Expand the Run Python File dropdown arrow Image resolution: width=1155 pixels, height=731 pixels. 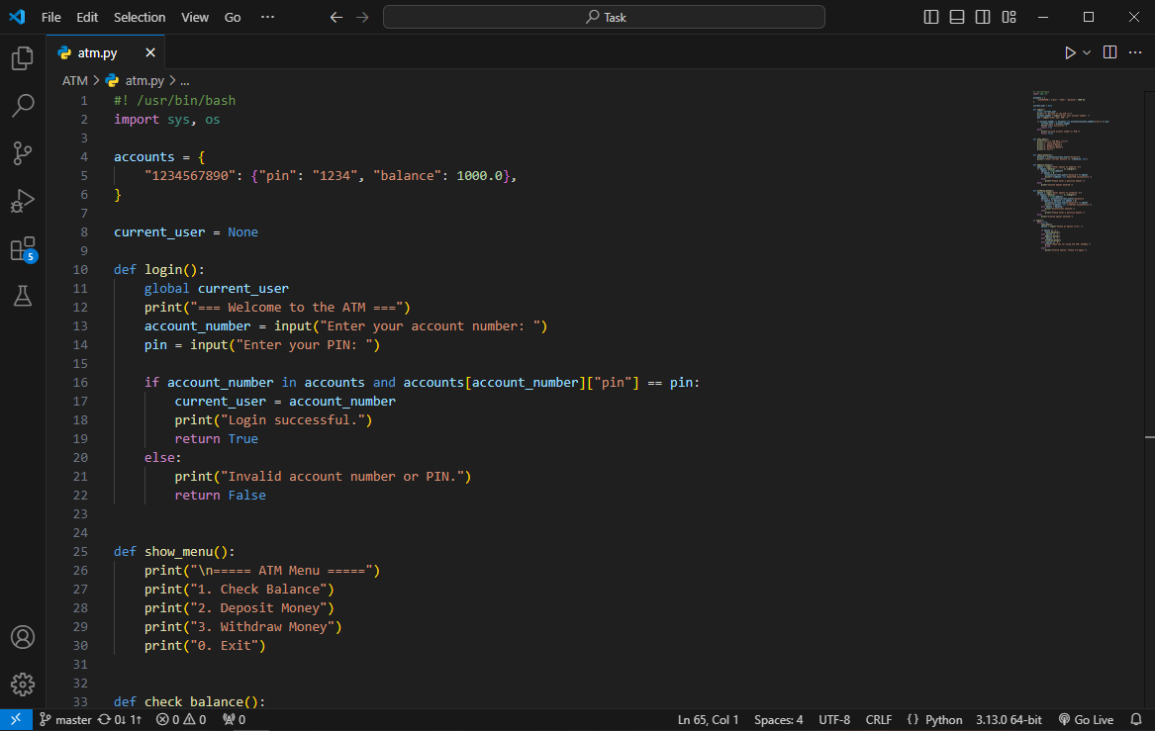[1087, 52]
